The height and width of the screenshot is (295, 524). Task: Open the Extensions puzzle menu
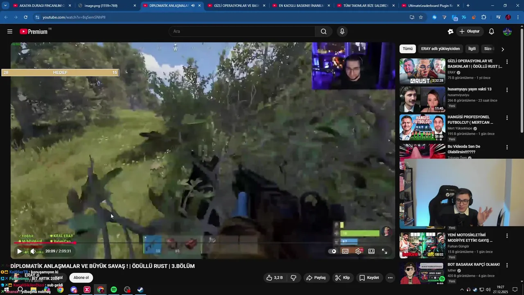pos(484,17)
